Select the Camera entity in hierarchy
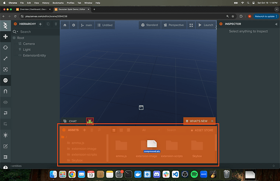Image resolution: width=280 pixels, height=181 pixels. tap(29, 44)
